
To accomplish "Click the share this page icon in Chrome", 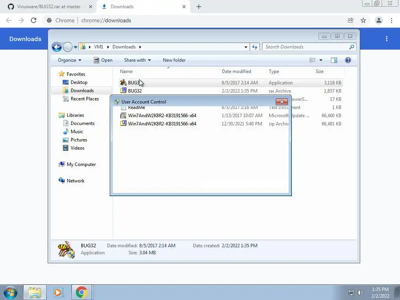I will tap(351, 20).
